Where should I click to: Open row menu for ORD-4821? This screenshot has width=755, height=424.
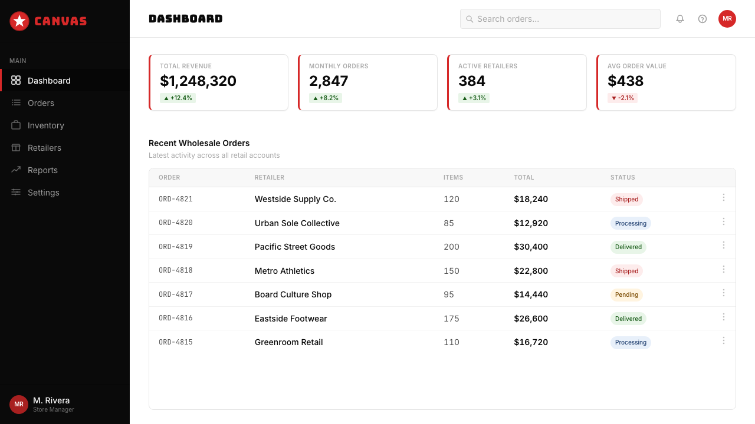coord(724,198)
